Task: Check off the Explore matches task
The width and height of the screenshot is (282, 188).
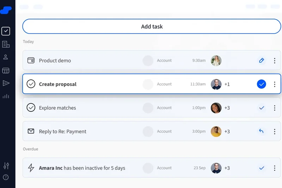Action: coord(262,108)
